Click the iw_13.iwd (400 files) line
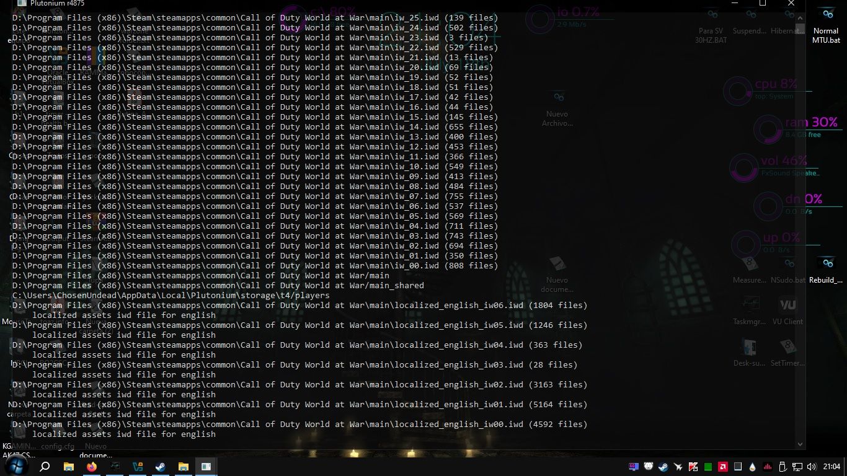Viewport: 847px width, 476px height. (x=255, y=136)
